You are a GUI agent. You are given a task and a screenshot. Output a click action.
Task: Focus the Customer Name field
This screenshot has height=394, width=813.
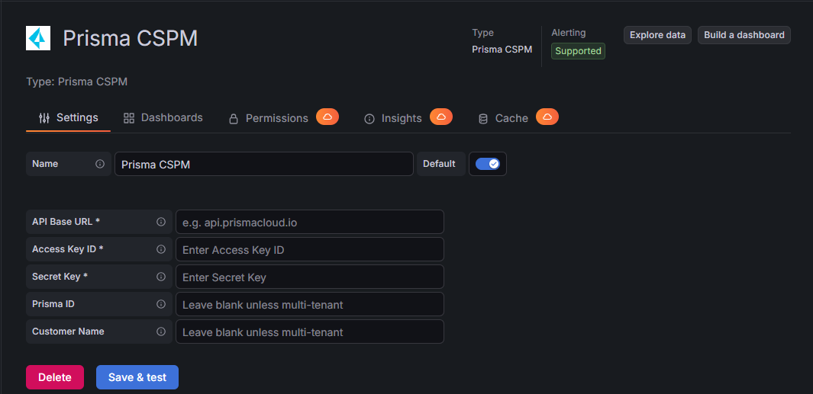[x=310, y=332]
